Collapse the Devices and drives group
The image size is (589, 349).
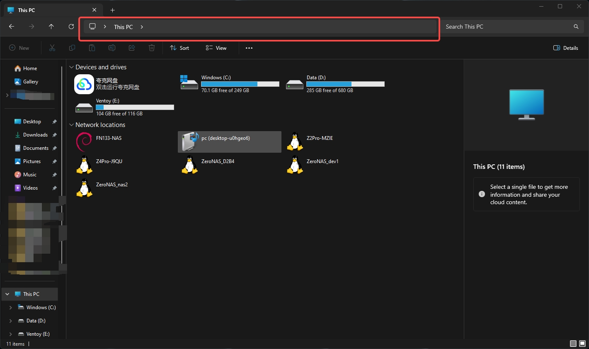pos(71,67)
